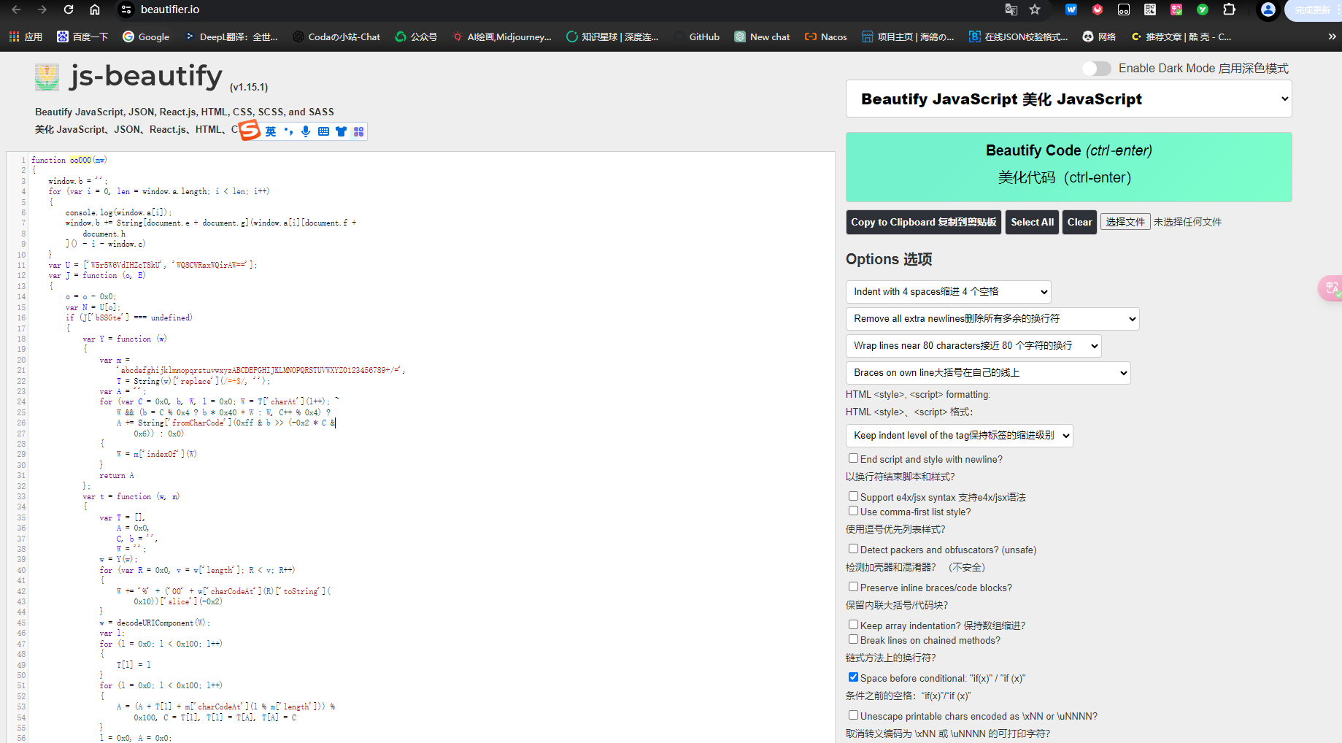The width and height of the screenshot is (1342, 743).
Task: Click the Sogou S input method icon
Action: click(x=250, y=131)
